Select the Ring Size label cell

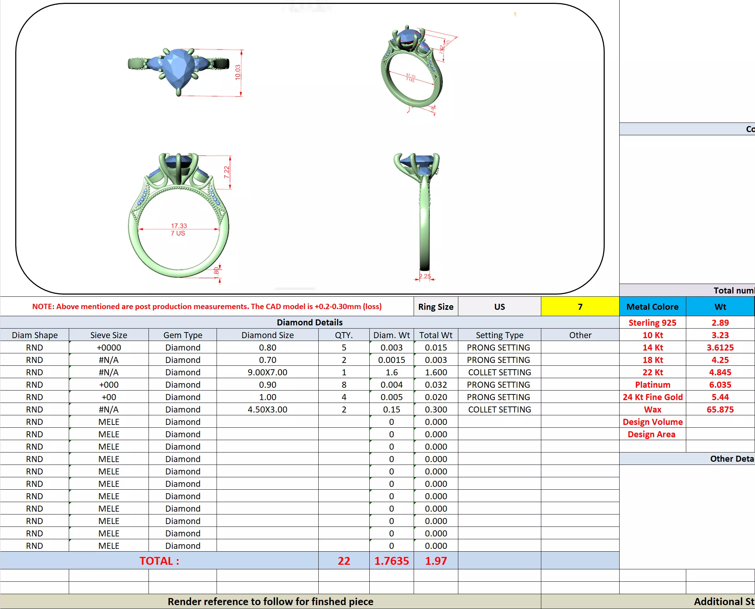click(436, 307)
